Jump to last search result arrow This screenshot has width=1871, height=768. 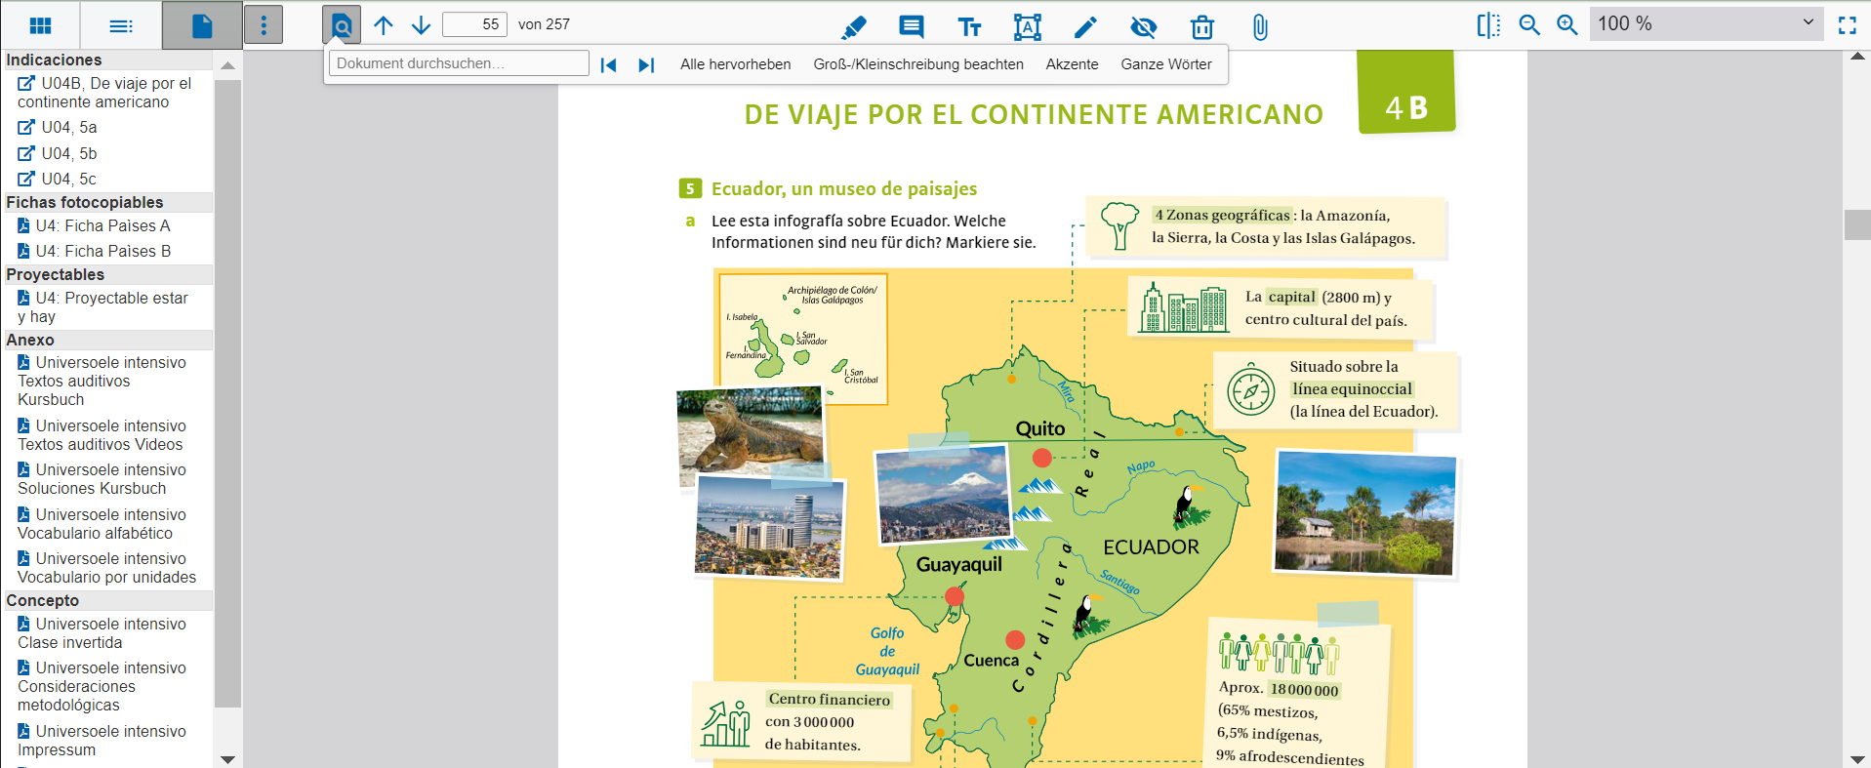point(645,64)
